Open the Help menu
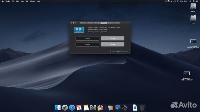This screenshot has width=200, height=112. tap(39, 1)
